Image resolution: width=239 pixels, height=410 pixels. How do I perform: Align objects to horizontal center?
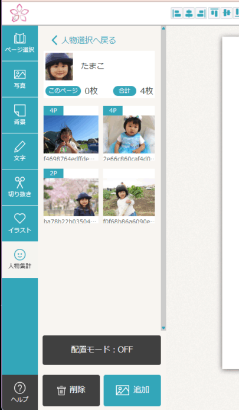(x=189, y=13)
